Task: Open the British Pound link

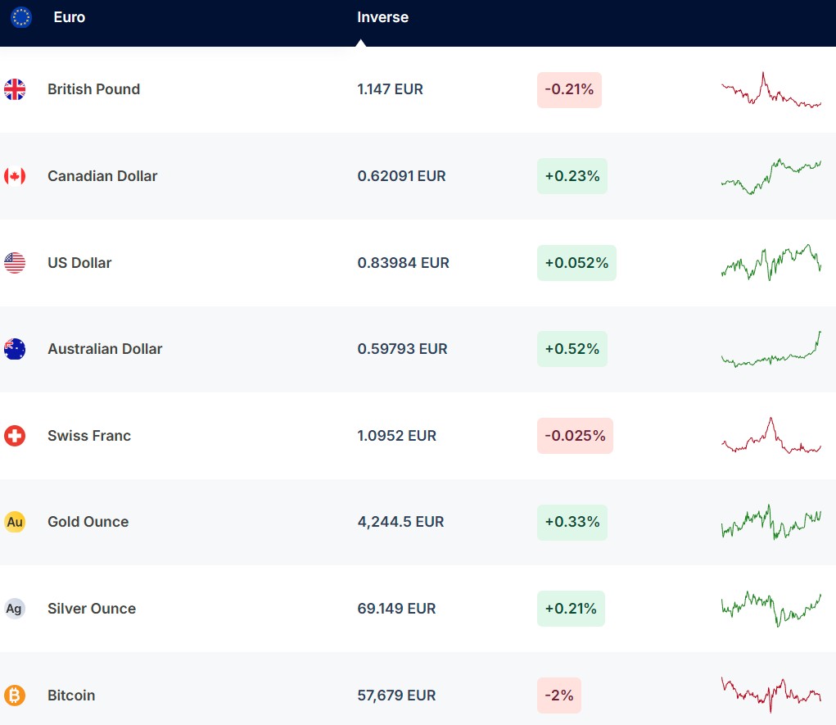Action: point(93,89)
